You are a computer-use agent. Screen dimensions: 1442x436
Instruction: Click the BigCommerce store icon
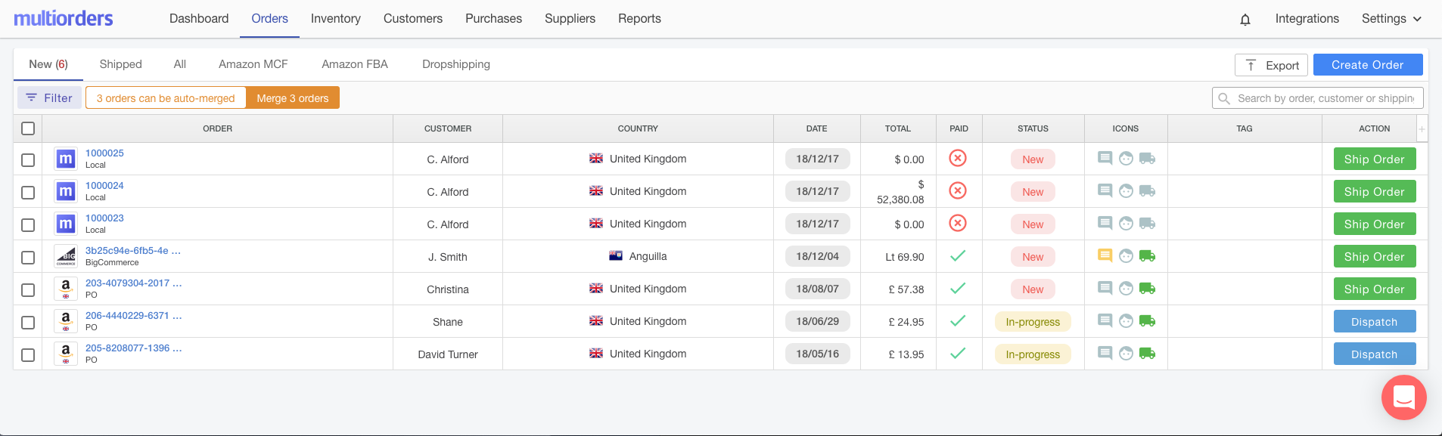point(66,256)
